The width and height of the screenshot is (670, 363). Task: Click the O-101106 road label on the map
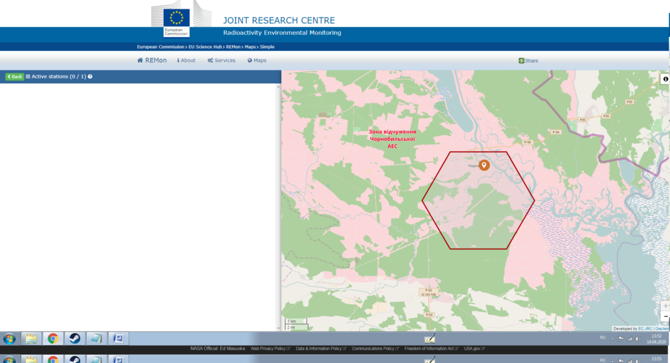[428, 294]
